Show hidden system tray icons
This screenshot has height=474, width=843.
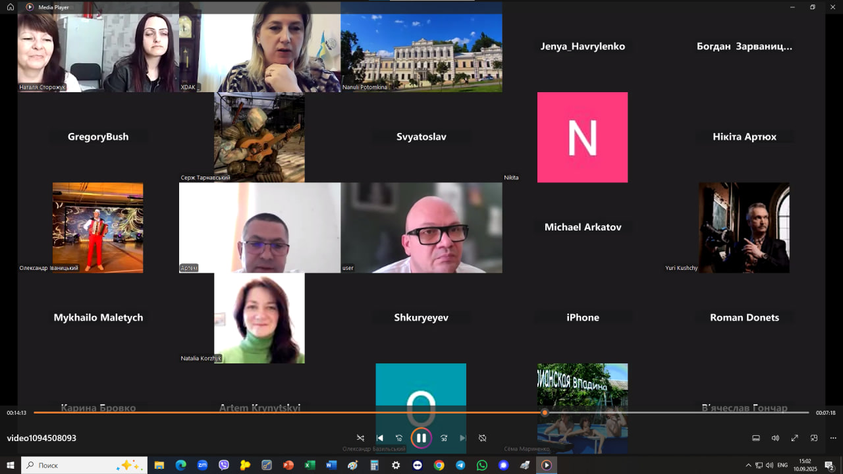click(x=748, y=465)
